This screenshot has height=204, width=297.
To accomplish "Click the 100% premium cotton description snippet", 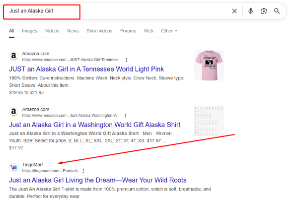I will click(x=110, y=193).
